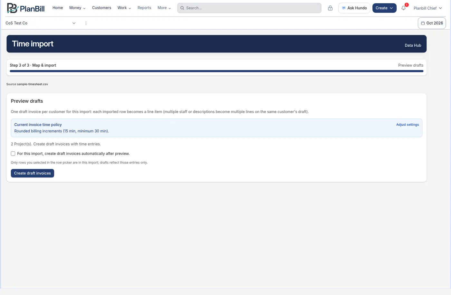The image size is (451, 295).
Task: Open the Create dropdown
Action: point(384,8)
